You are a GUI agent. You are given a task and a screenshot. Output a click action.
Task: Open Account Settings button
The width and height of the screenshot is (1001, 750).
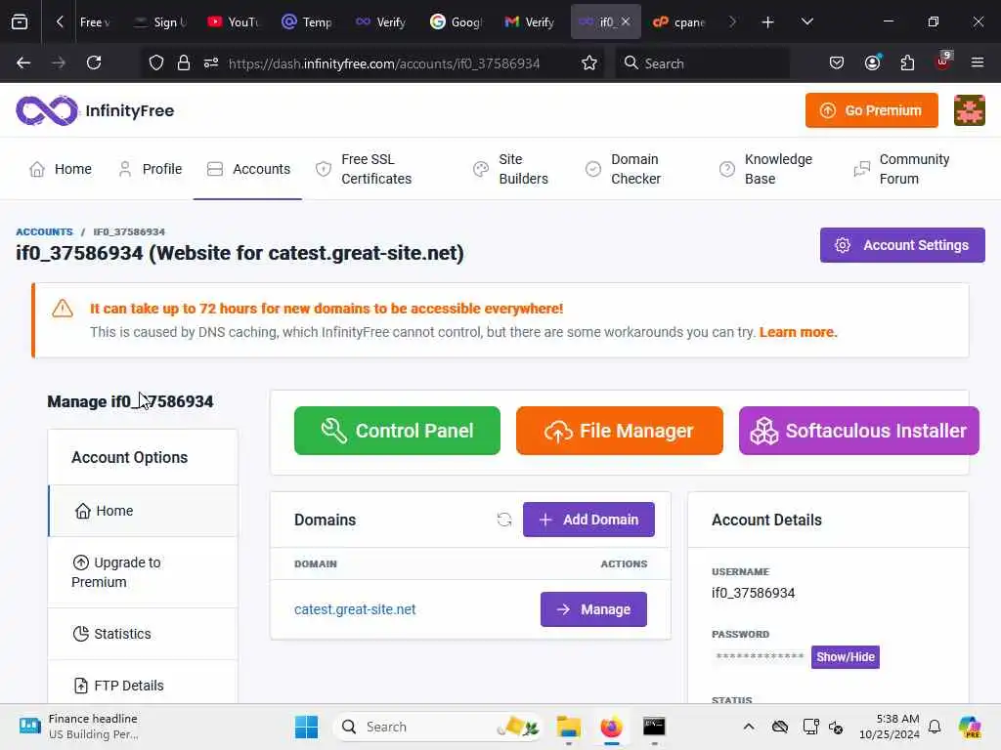tap(902, 245)
